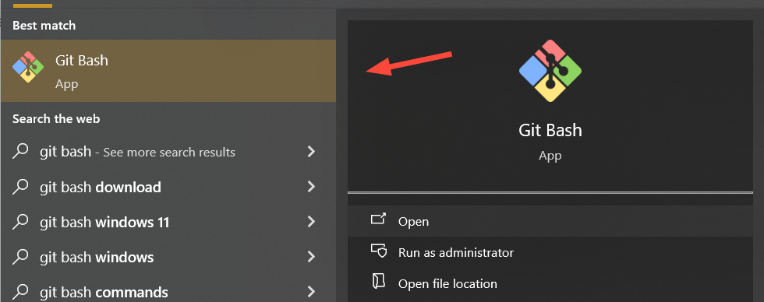Click the folder icon beside Open file location
This screenshot has height=302, width=764.
click(379, 282)
